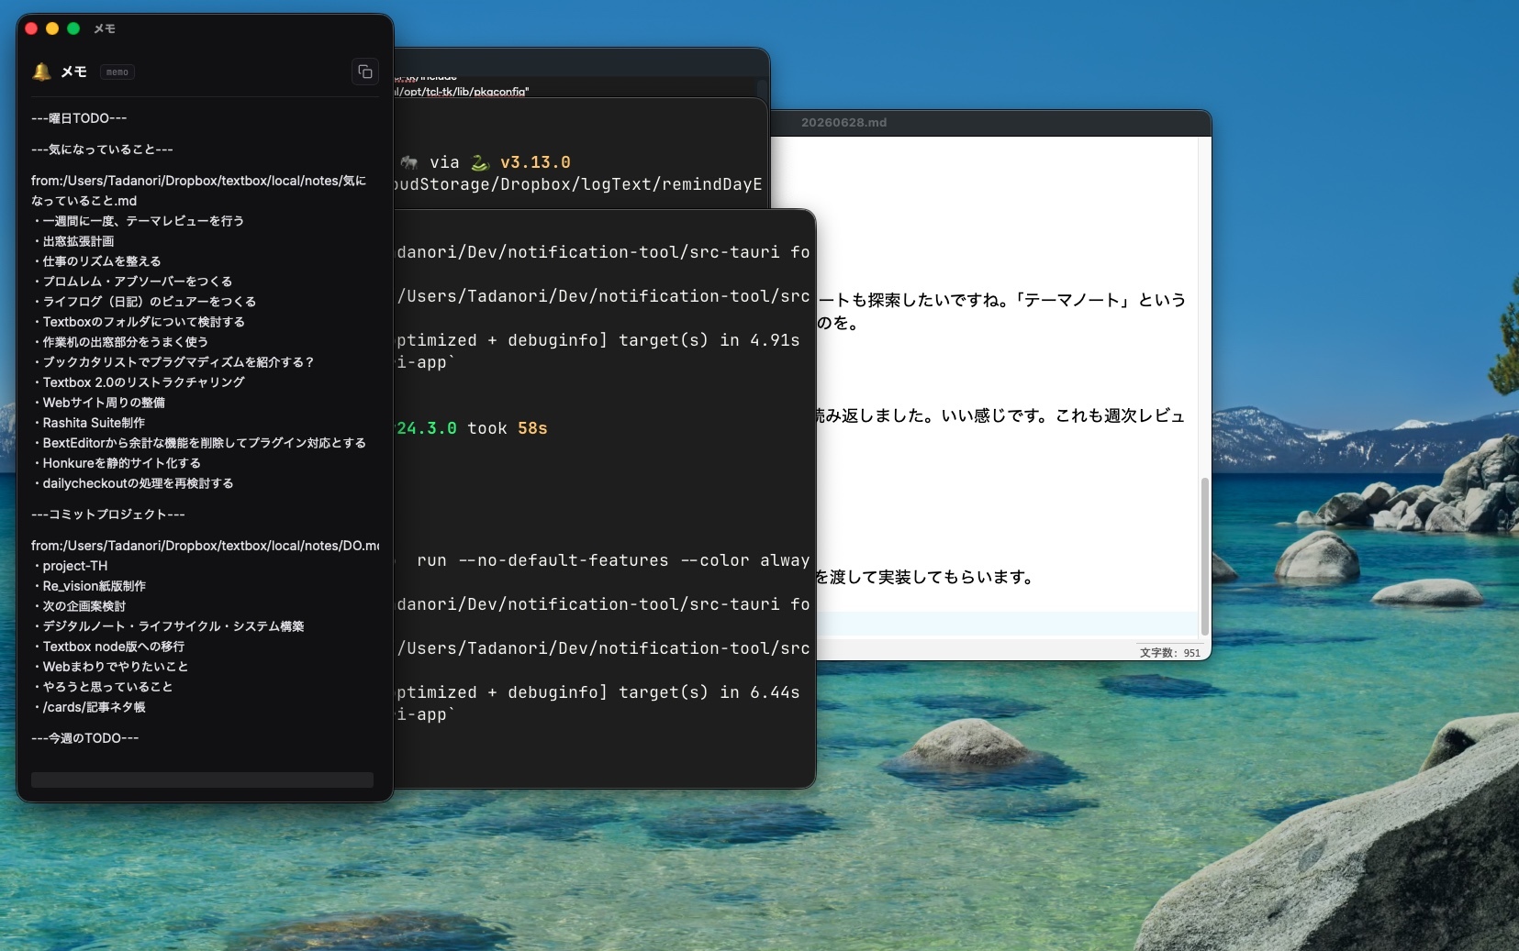Click 'took 58s' text in terminal
1519x951 pixels.
pyautogui.click(x=508, y=428)
